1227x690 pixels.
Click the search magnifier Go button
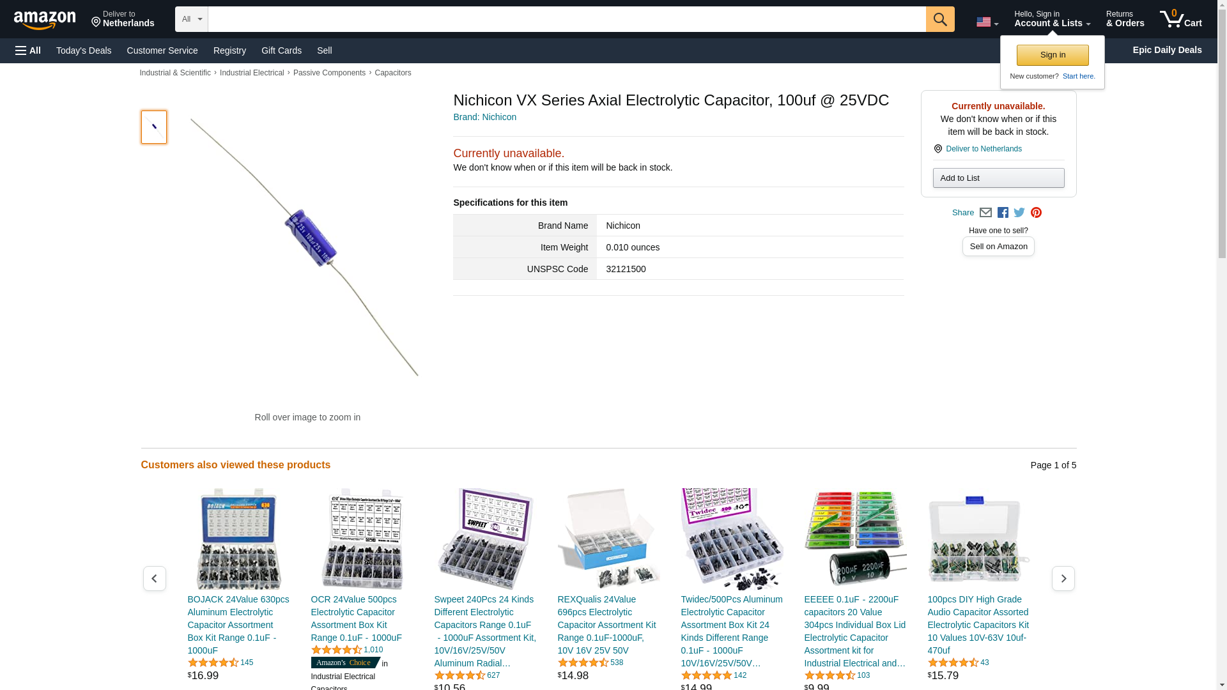[x=939, y=19]
